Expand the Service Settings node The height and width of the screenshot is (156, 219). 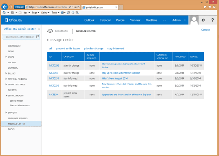(x=6, y=85)
